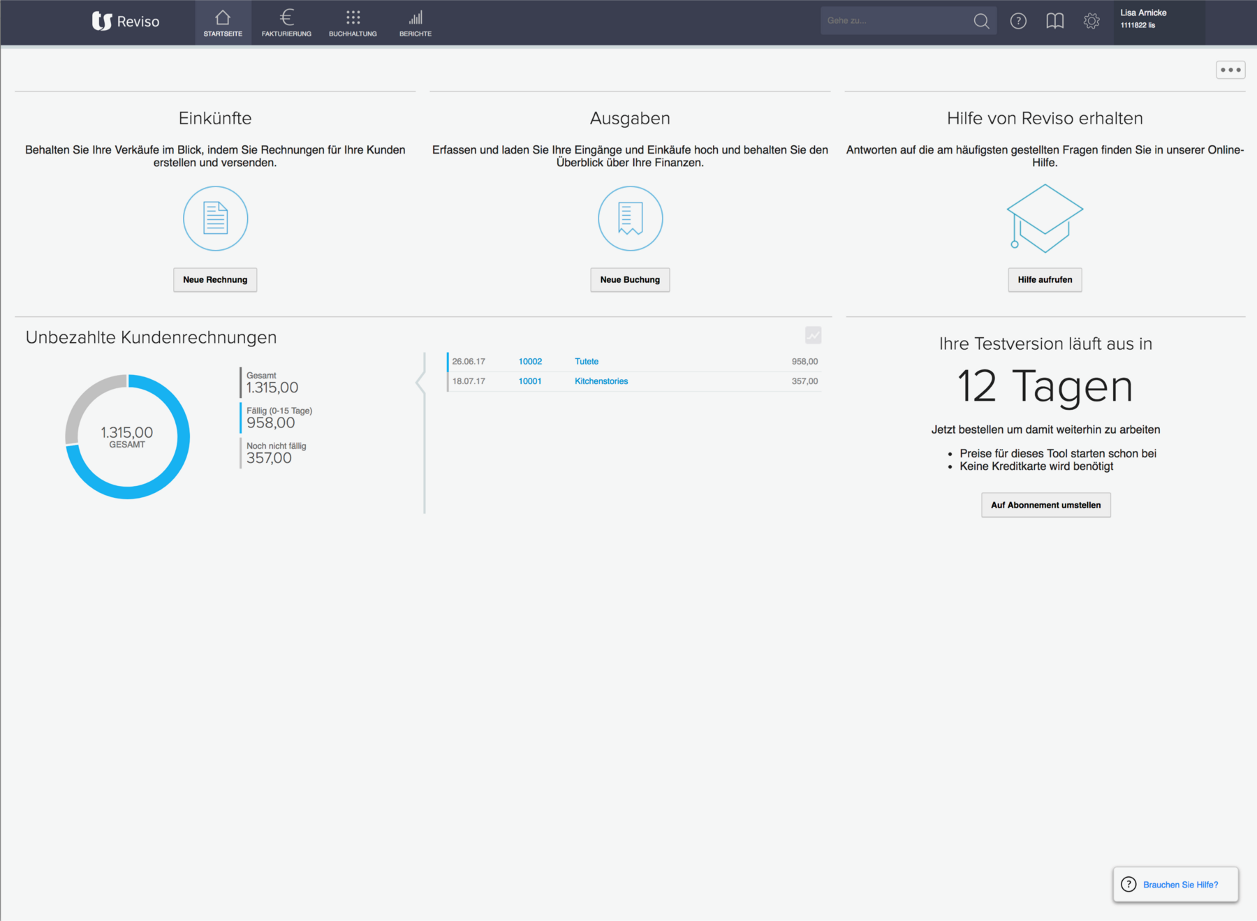Click the date 18.07.17
This screenshot has width=1257, height=921.
pyautogui.click(x=469, y=381)
